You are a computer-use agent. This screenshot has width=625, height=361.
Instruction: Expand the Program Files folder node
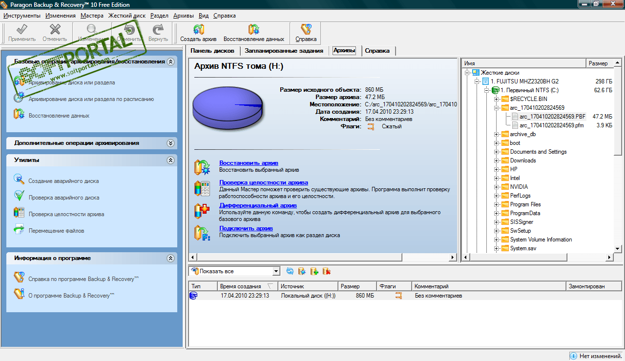[x=497, y=204]
